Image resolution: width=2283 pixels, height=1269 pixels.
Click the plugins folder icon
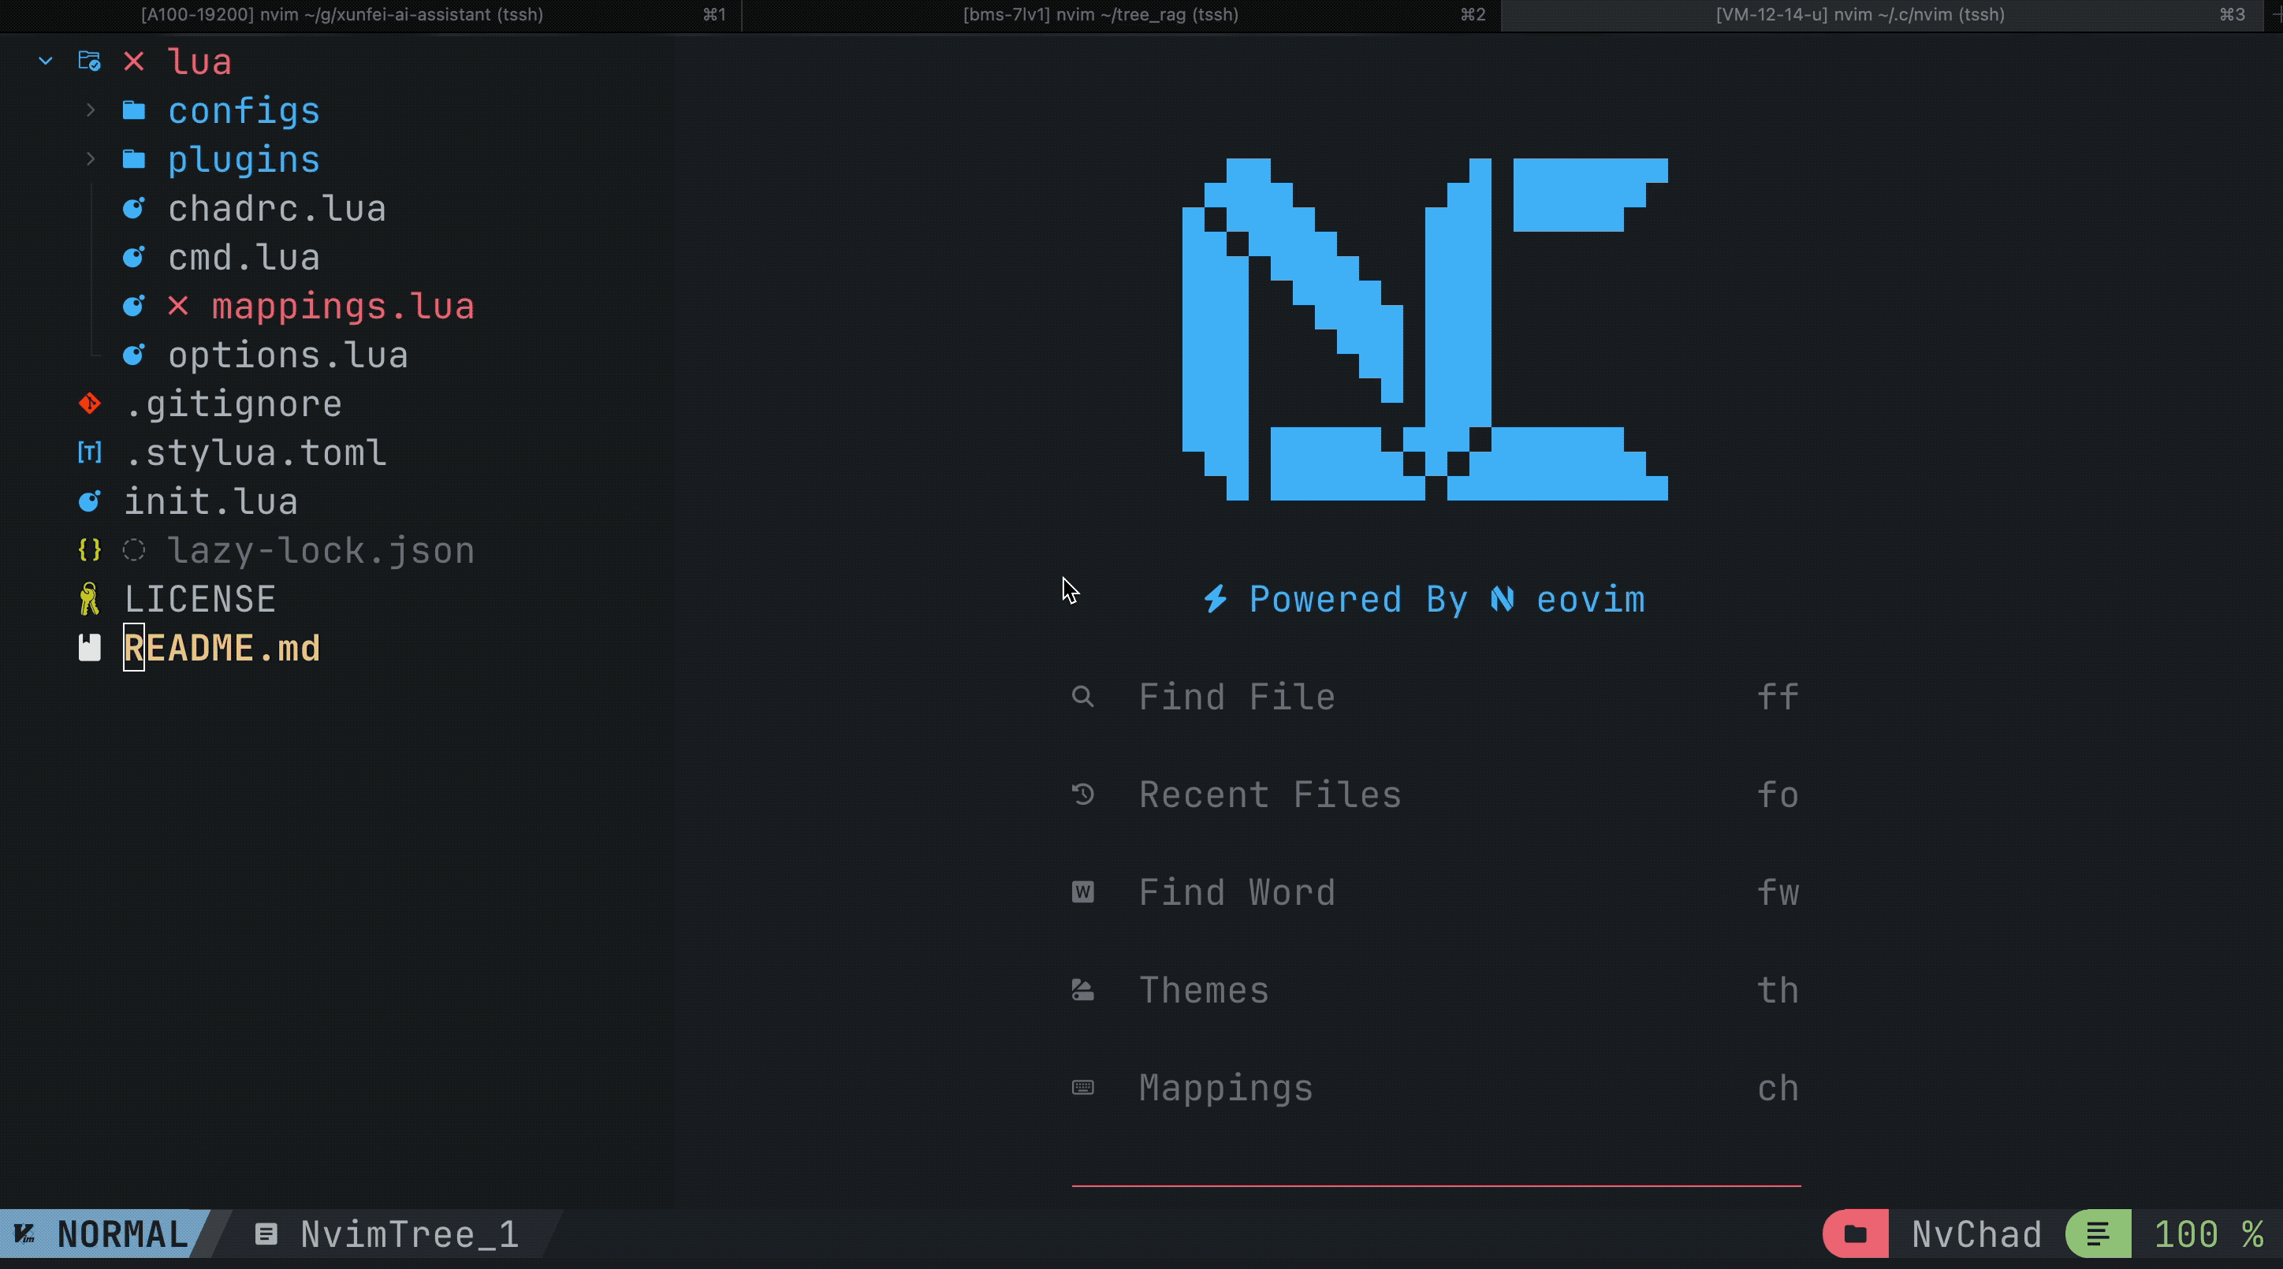[134, 158]
